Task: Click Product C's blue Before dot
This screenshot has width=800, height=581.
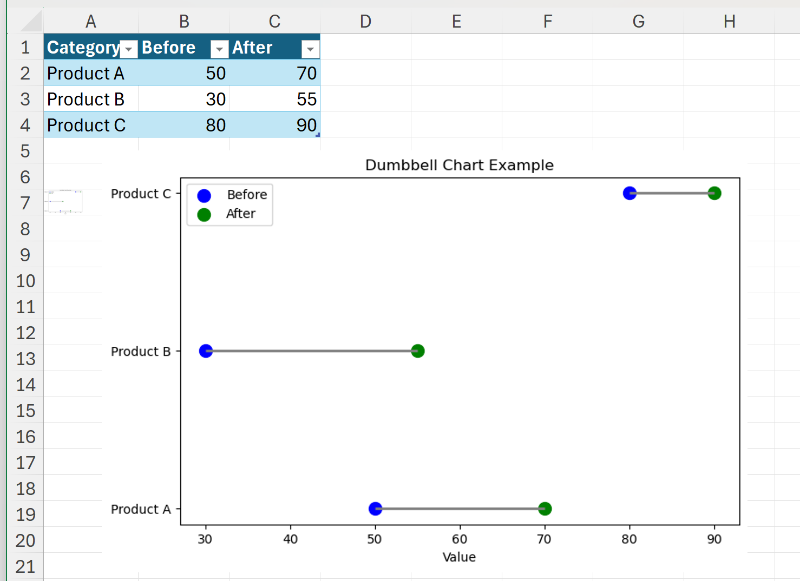Action: point(629,193)
